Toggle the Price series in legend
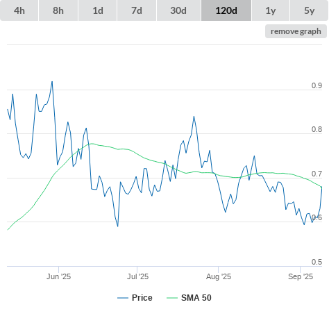 tap(142, 298)
